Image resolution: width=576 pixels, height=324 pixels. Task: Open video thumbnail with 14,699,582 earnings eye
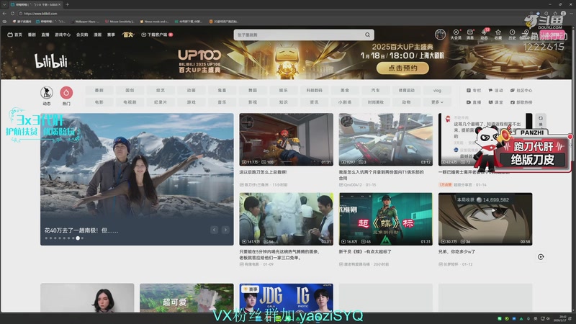(485, 219)
